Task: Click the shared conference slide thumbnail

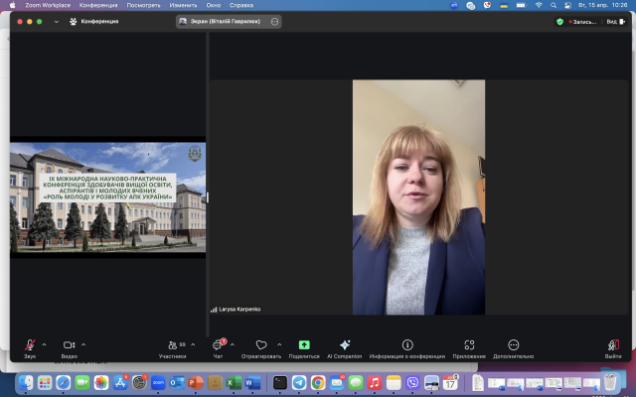Action: coord(108,198)
